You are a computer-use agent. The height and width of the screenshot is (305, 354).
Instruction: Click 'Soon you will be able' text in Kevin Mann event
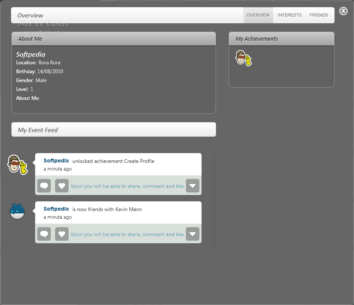click(x=127, y=234)
